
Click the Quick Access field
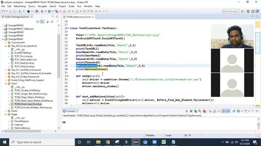[230, 11]
